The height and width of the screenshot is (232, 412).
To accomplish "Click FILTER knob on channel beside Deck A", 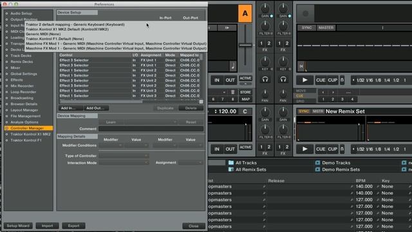I will point(265,26).
